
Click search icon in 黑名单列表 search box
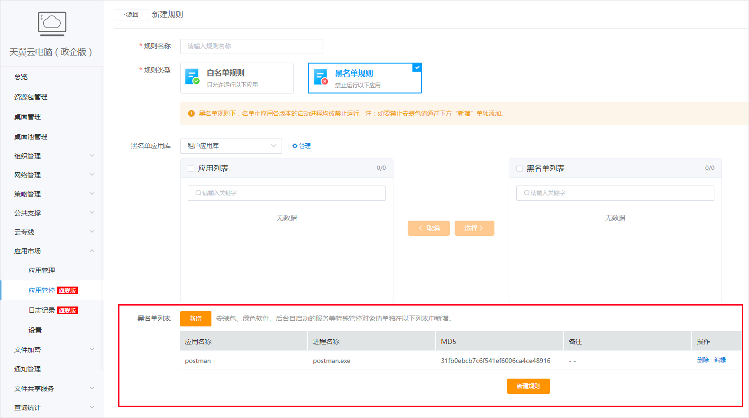coord(527,193)
